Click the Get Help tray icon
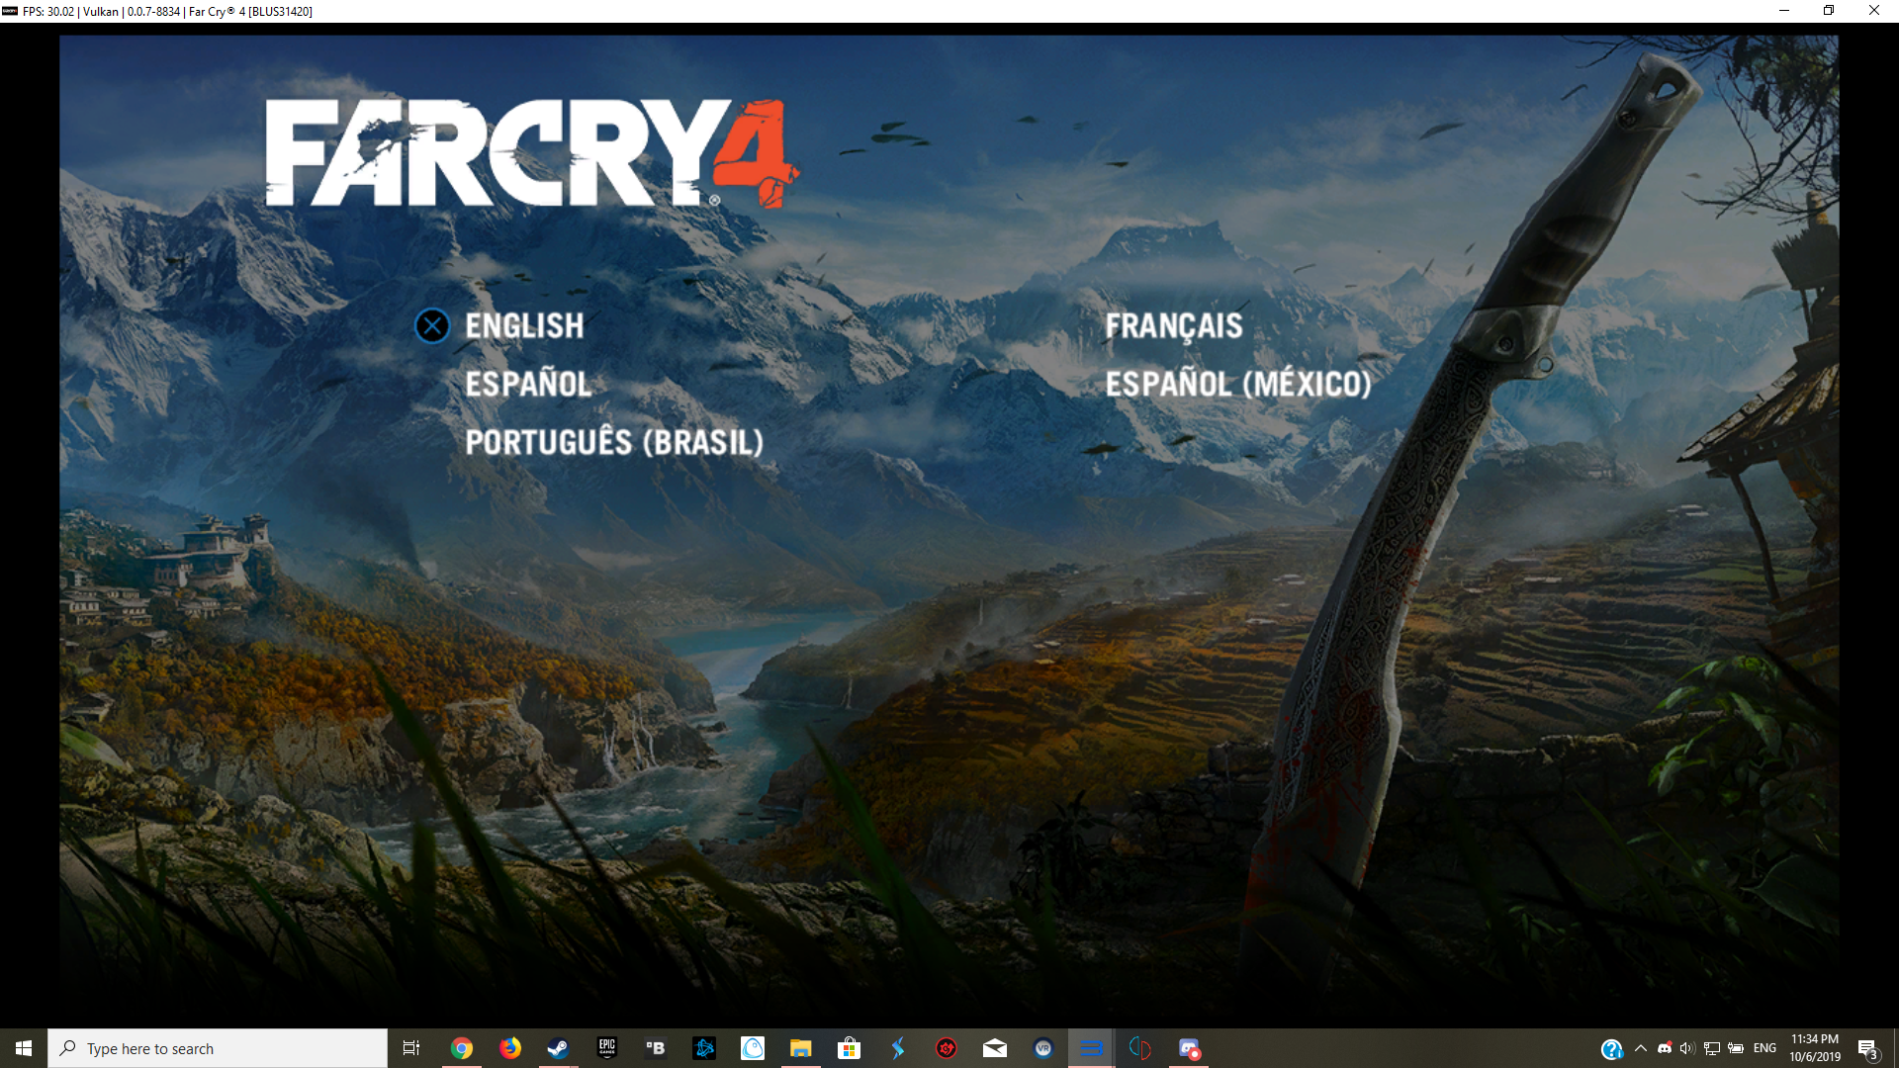 click(1611, 1049)
